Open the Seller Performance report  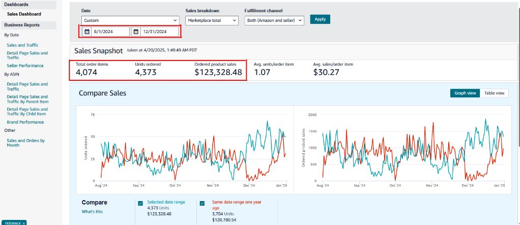click(x=25, y=65)
